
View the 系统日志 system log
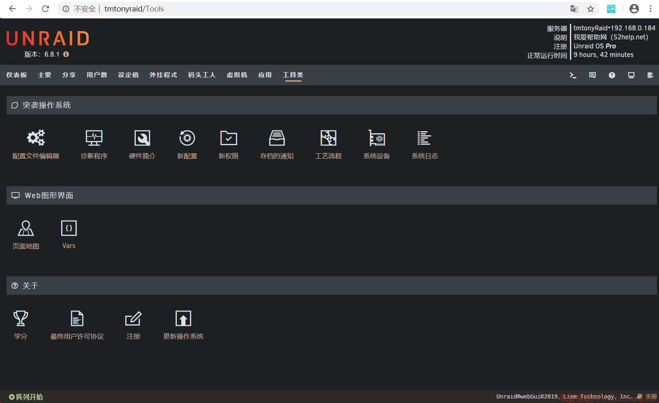pos(424,138)
